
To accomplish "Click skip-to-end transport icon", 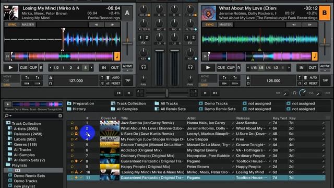I will pyautogui.click(x=215, y=93).
